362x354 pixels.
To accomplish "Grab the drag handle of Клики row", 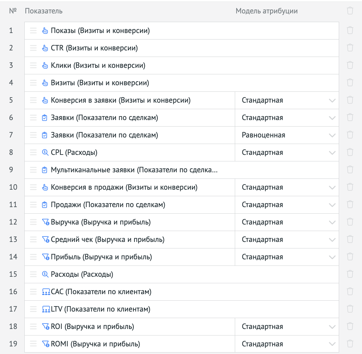I will tap(33, 65).
